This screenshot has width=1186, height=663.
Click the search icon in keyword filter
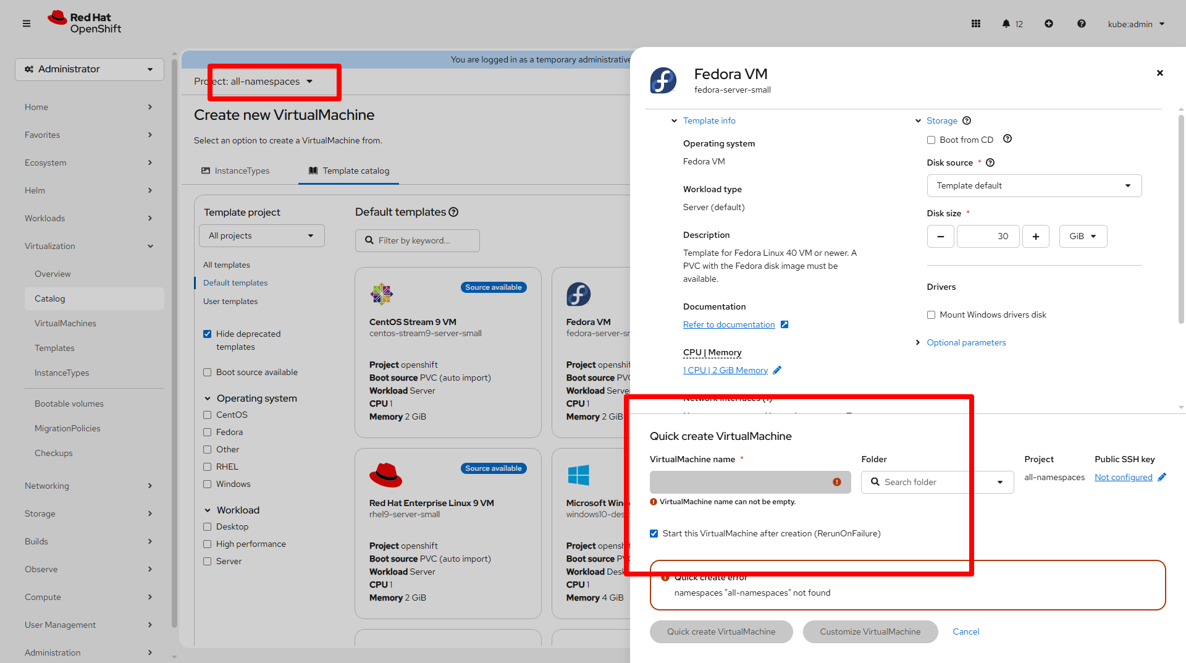point(369,240)
